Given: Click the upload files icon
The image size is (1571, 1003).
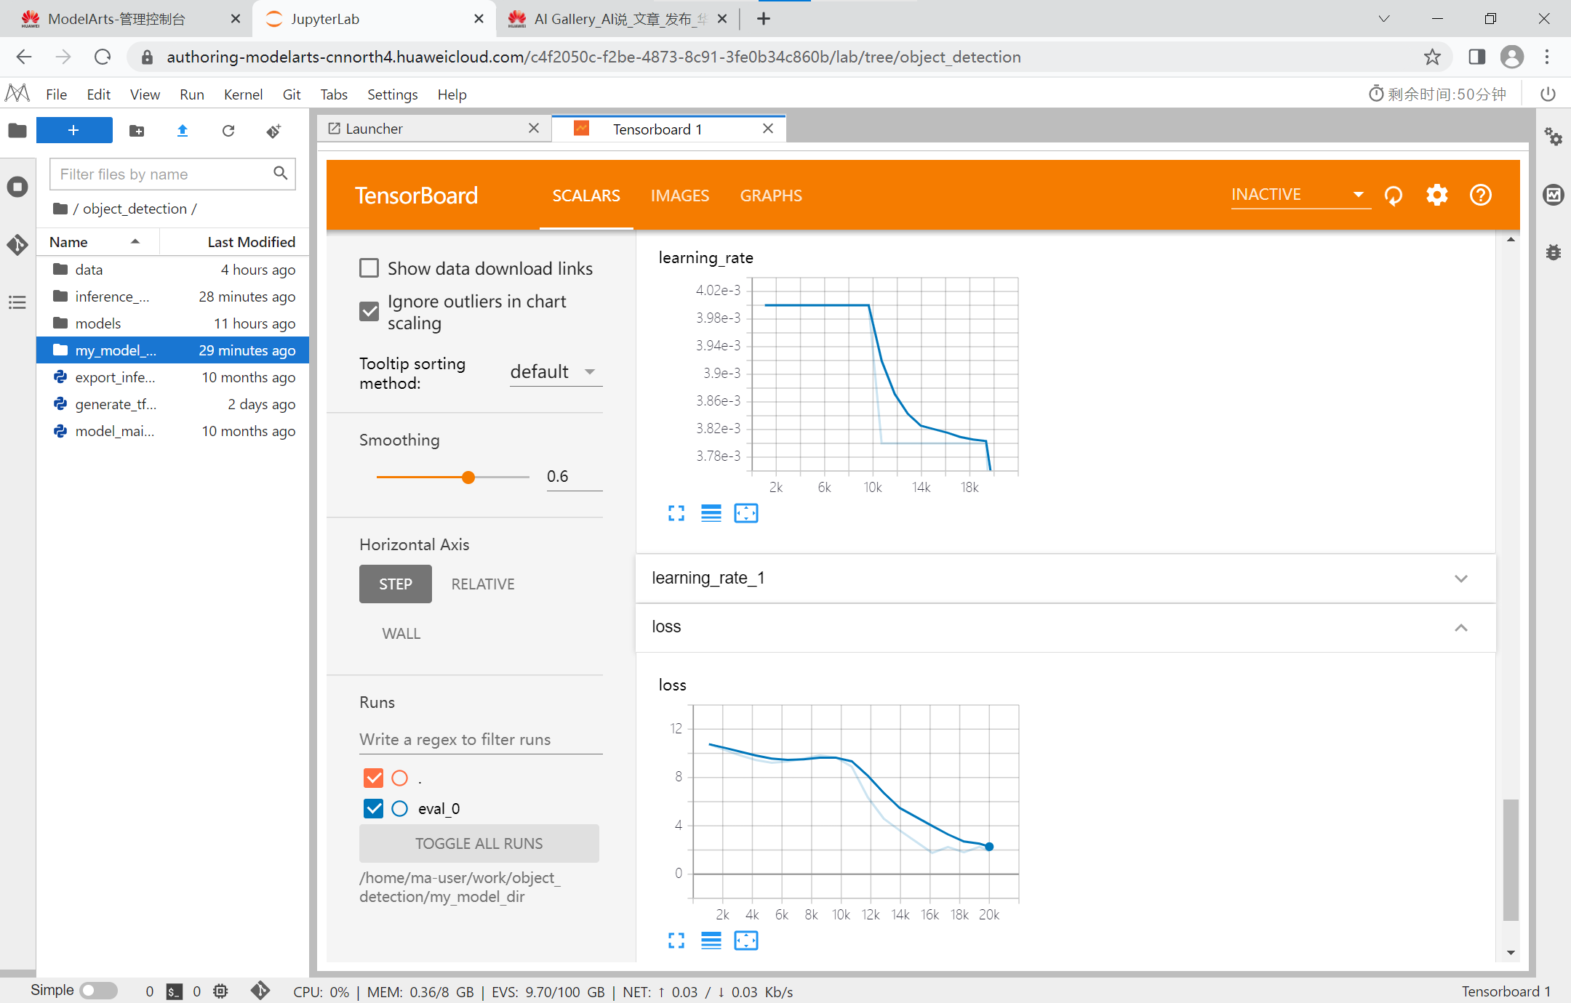Looking at the screenshot, I should 183,131.
